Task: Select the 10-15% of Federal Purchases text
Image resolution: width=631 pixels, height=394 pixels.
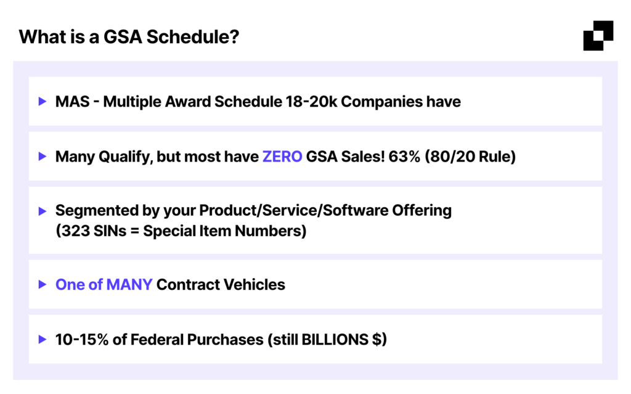Action: pos(160,340)
